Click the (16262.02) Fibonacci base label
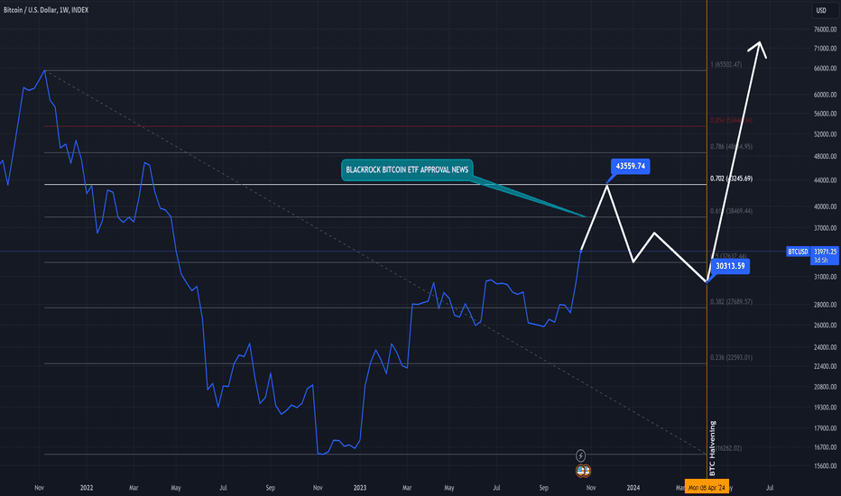Viewport: 841px width, 496px height. pyautogui.click(x=728, y=448)
